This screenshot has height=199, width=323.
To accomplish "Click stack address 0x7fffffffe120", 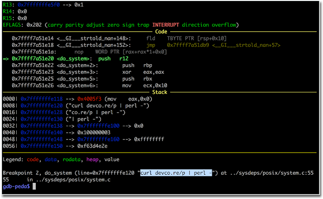I will (41, 106).
